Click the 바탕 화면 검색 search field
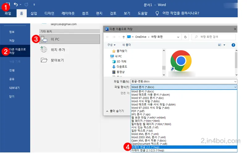 click(x=214, y=37)
